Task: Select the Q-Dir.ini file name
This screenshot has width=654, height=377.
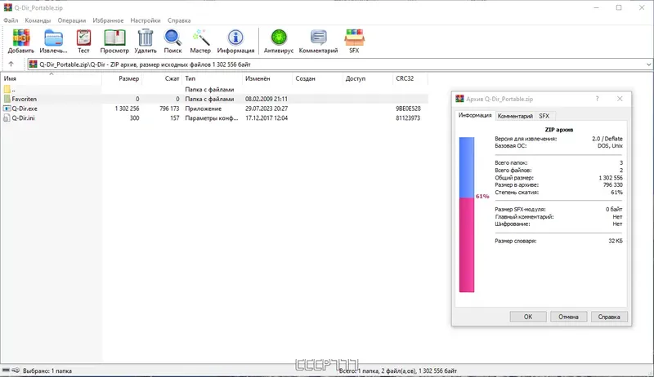Action: (24, 118)
